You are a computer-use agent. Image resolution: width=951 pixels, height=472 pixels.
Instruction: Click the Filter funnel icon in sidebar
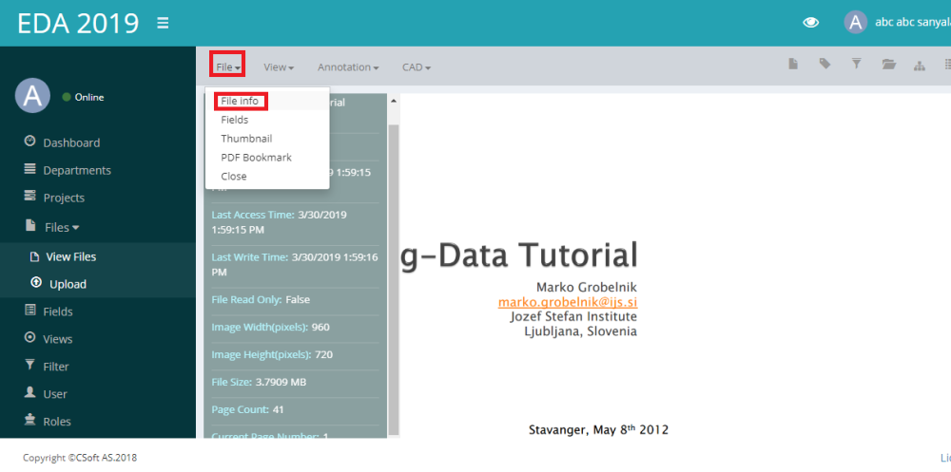point(29,365)
